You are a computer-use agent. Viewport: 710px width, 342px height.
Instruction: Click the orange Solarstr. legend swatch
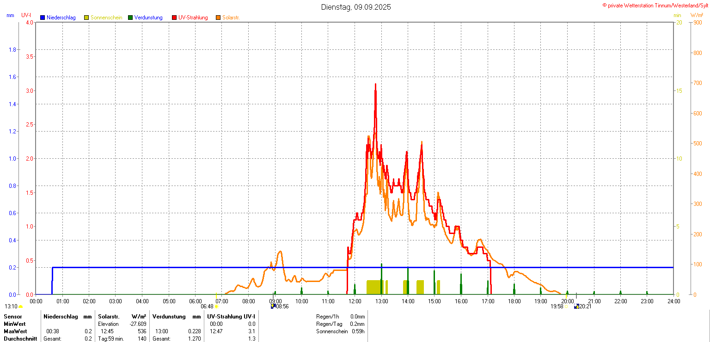(218, 18)
